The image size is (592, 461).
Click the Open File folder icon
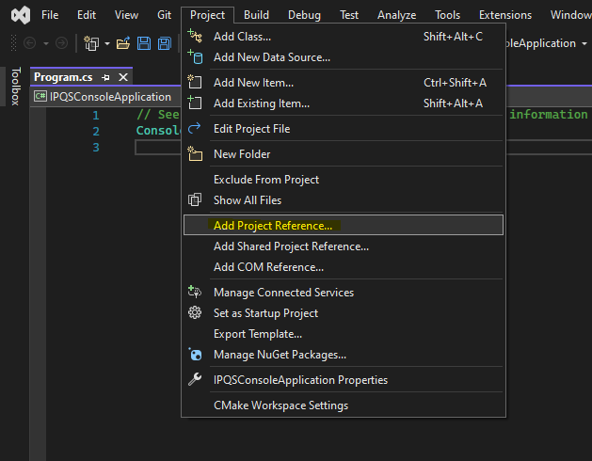tap(123, 43)
